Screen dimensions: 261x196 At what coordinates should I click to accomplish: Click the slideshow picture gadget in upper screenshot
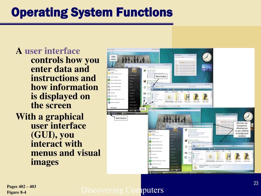(x=207, y=68)
